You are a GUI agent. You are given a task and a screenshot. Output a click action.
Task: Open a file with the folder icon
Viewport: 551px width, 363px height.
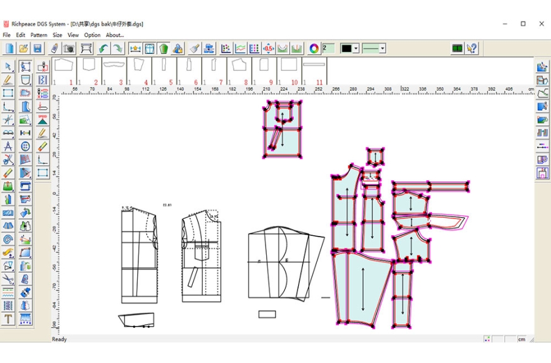tap(23, 48)
